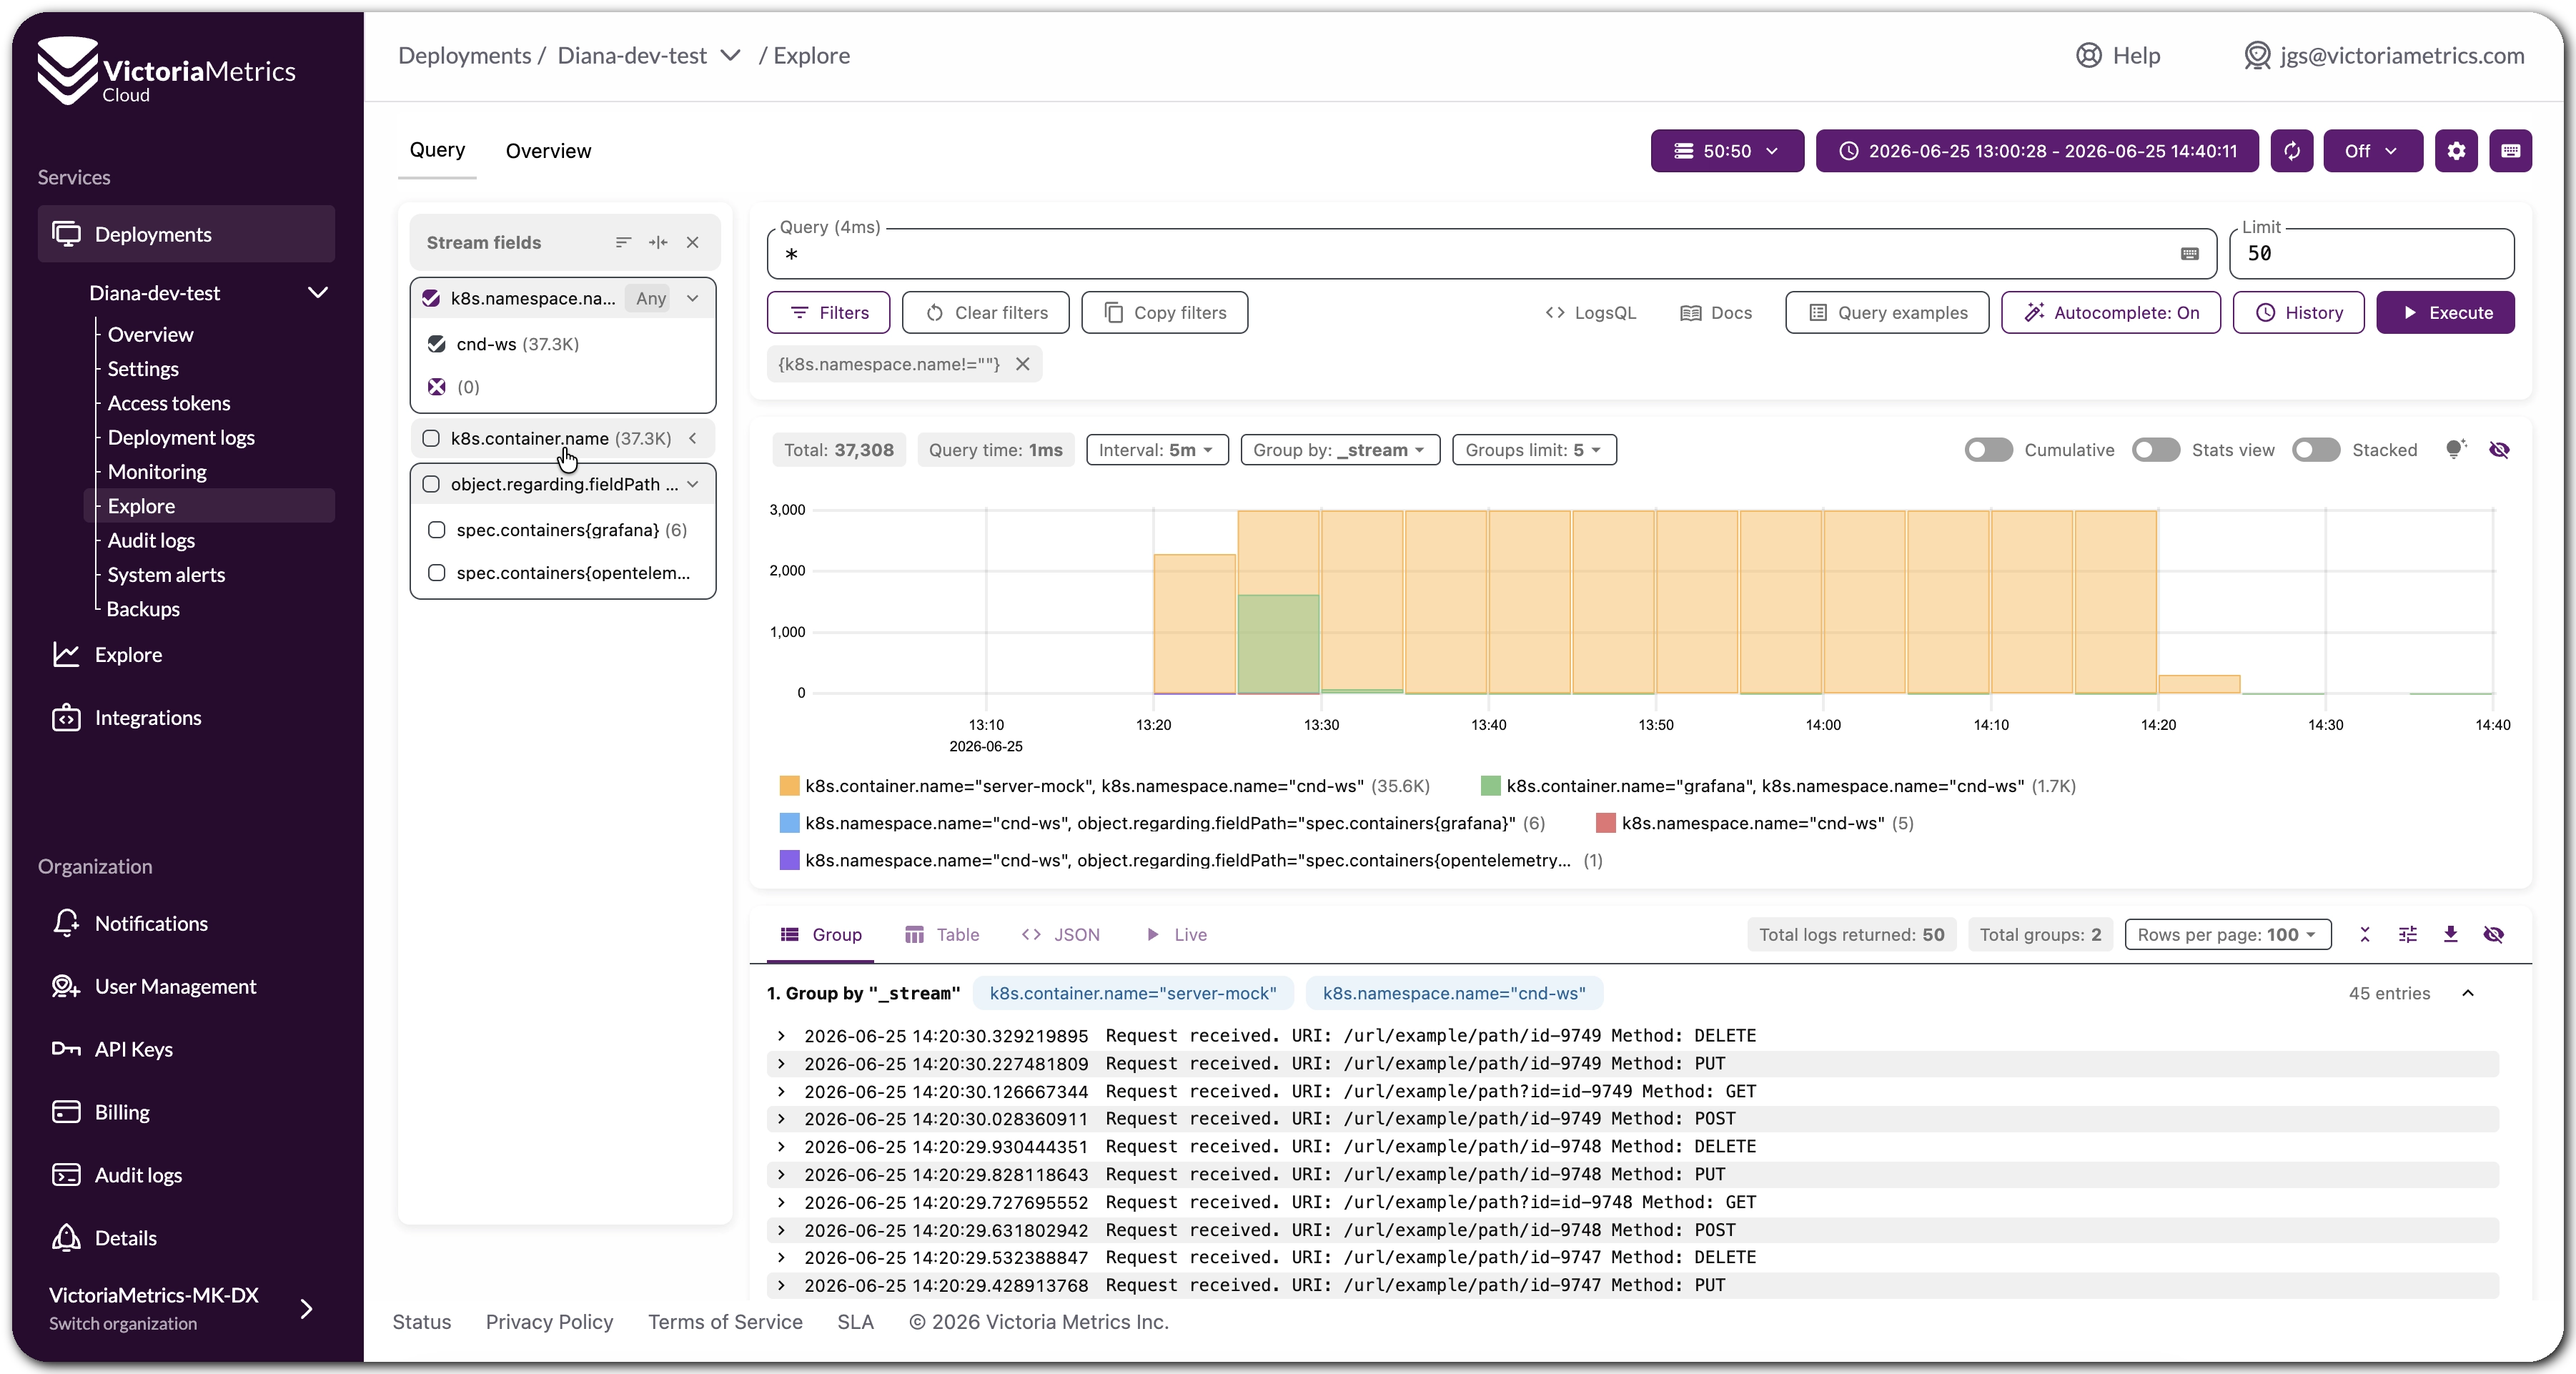This screenshot has width=2576, height=1374.
Task: Open the Rows per page dropdown
Action: click(2227, 934)
